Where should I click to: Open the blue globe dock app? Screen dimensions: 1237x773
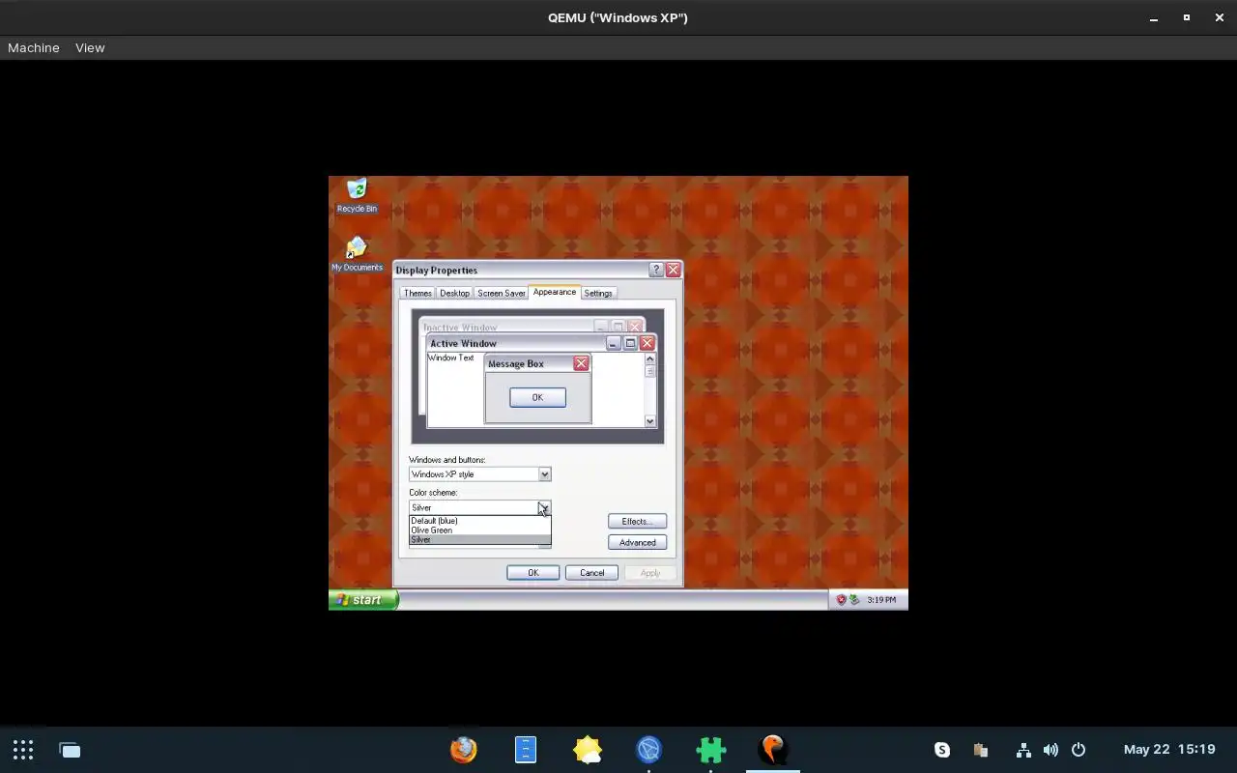click(x=649, y=750)
